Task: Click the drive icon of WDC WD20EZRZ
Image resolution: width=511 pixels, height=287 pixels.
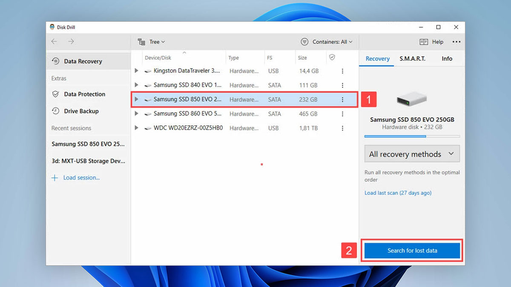Action: coord(148,128)
